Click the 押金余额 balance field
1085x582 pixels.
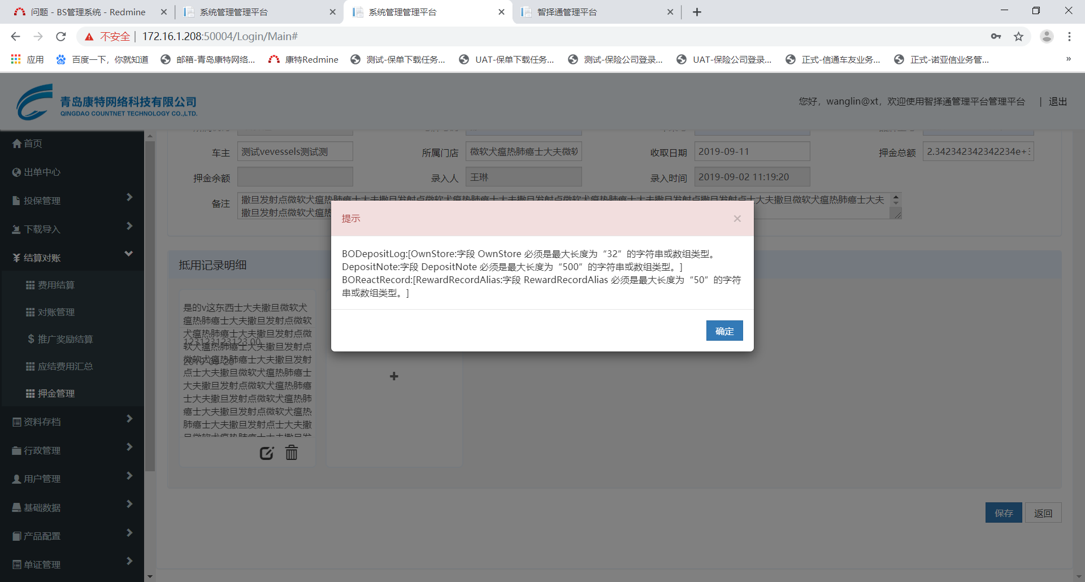(295, 177)
